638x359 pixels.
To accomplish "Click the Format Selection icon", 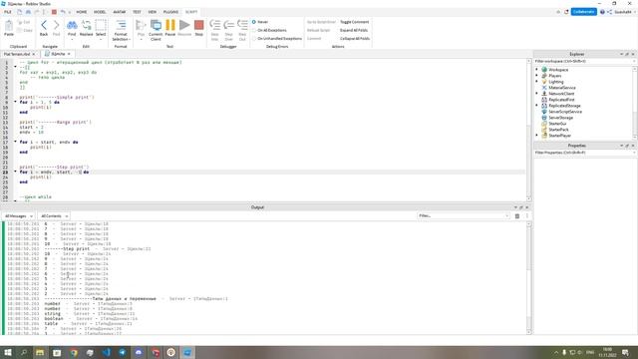I will (x=121, y=26).
